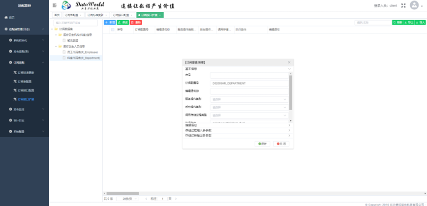Collapse the 基本信息 section
Image resolution: width=427 pixels, height=206 pixels.
point(238,69)
